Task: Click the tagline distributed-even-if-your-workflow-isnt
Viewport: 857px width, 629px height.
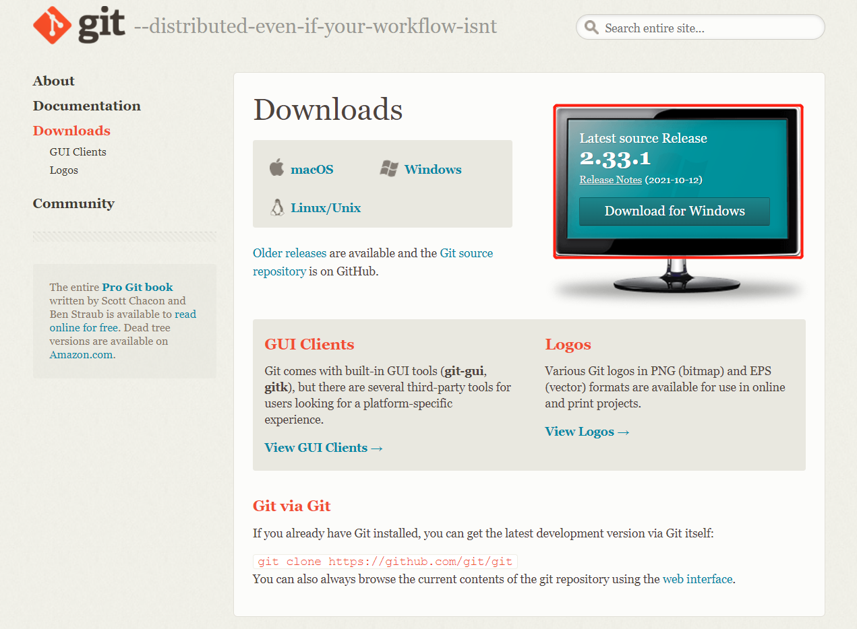Action: (x=316, y=27)
